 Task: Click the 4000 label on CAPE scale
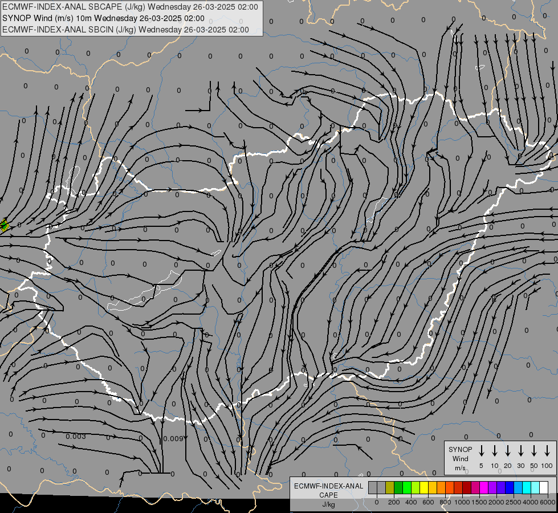[x=530, y=502]
